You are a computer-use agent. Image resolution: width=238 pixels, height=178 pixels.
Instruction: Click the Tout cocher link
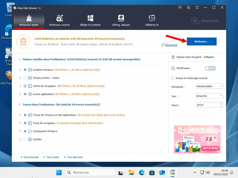click(x=53, y=157)
